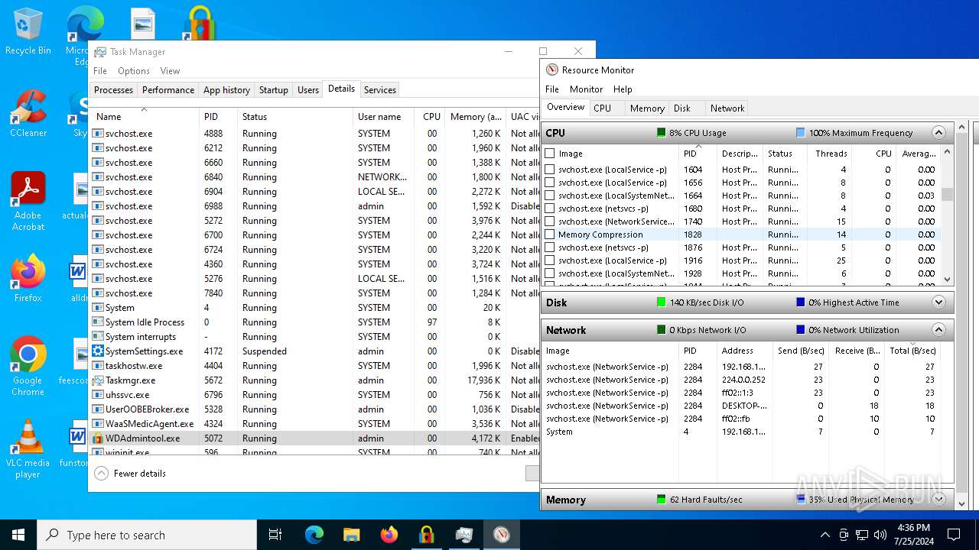The image size is (979, 550).
Task: Click the Disk I/O green indicator square
Action: 661,302
